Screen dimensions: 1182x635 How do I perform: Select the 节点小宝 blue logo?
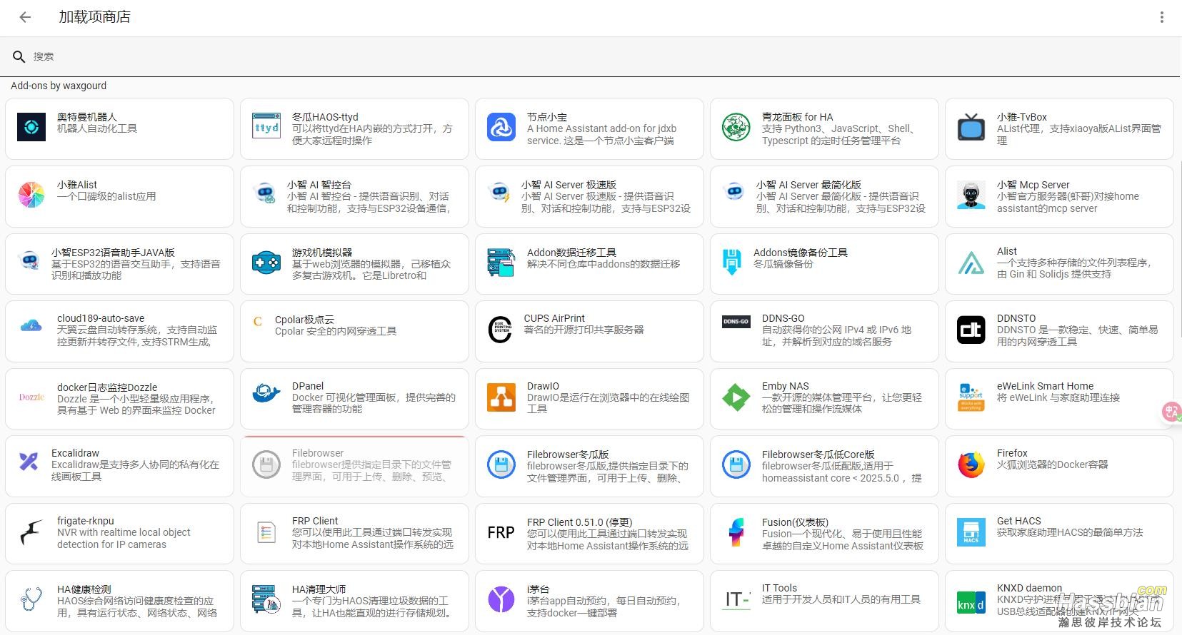[501, 128]
